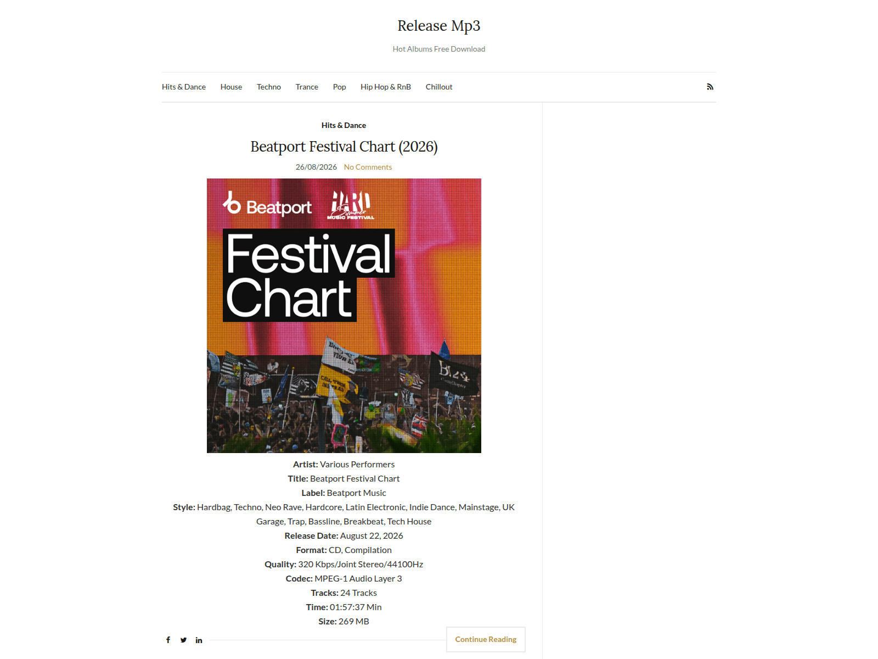This screenshot has width=878, height=659.
Task: Select the Artist: Various Performers line
Action: [344, 464]
